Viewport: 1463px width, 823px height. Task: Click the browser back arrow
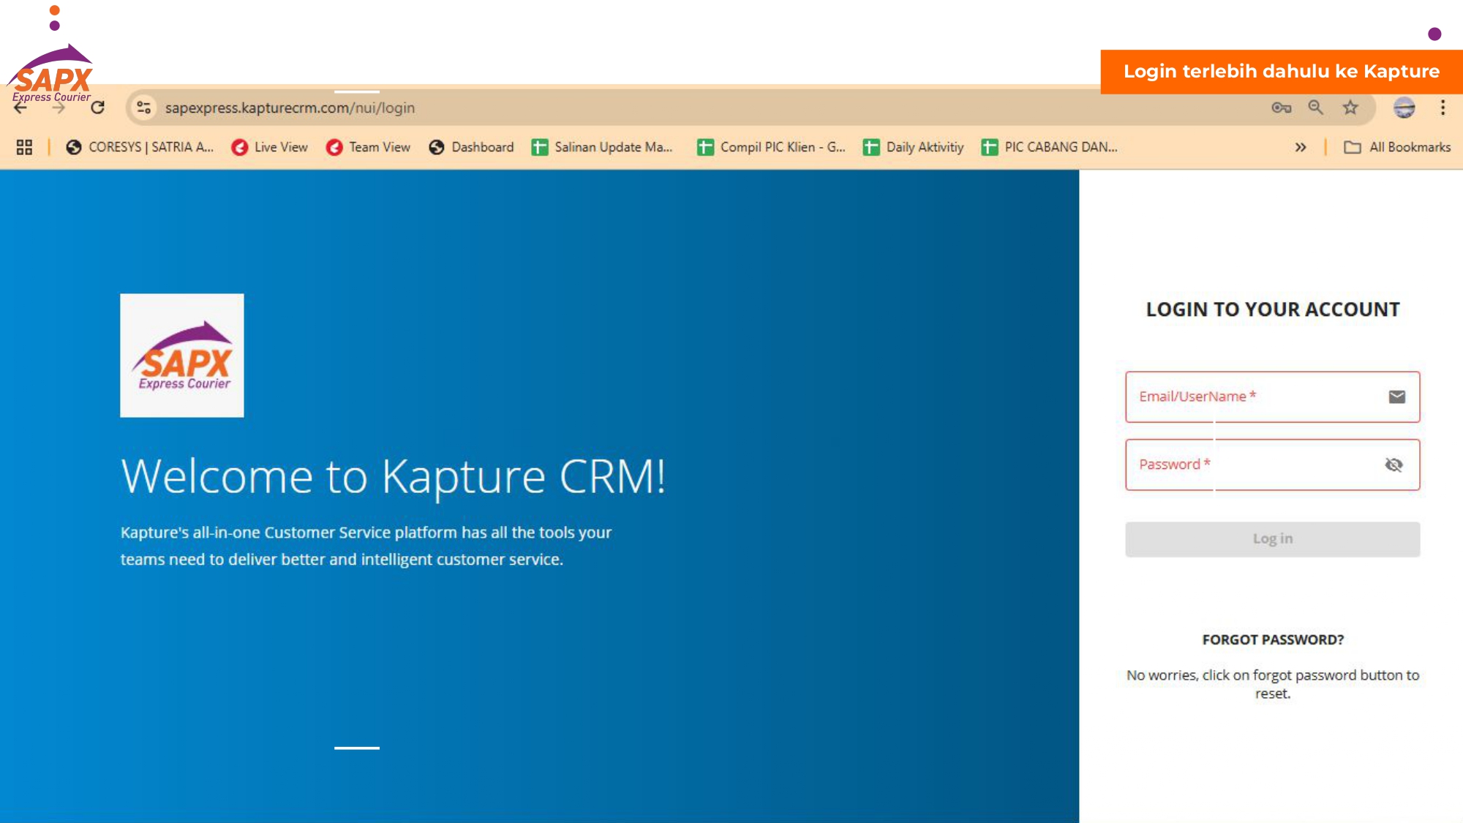click(20, 108)
